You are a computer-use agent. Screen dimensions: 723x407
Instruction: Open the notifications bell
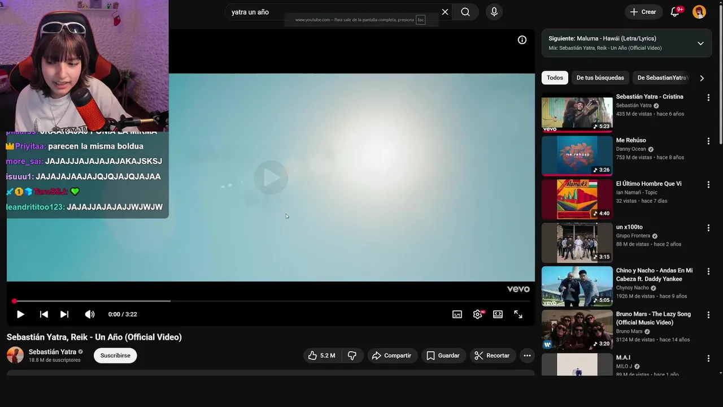pyautogui.click(x=674, y=12)
